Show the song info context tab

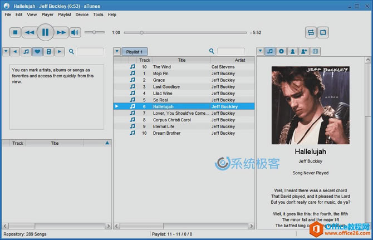270,51
